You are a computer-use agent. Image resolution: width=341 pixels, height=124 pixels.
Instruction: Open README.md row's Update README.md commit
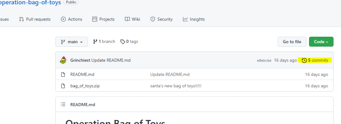coord(170,74)
